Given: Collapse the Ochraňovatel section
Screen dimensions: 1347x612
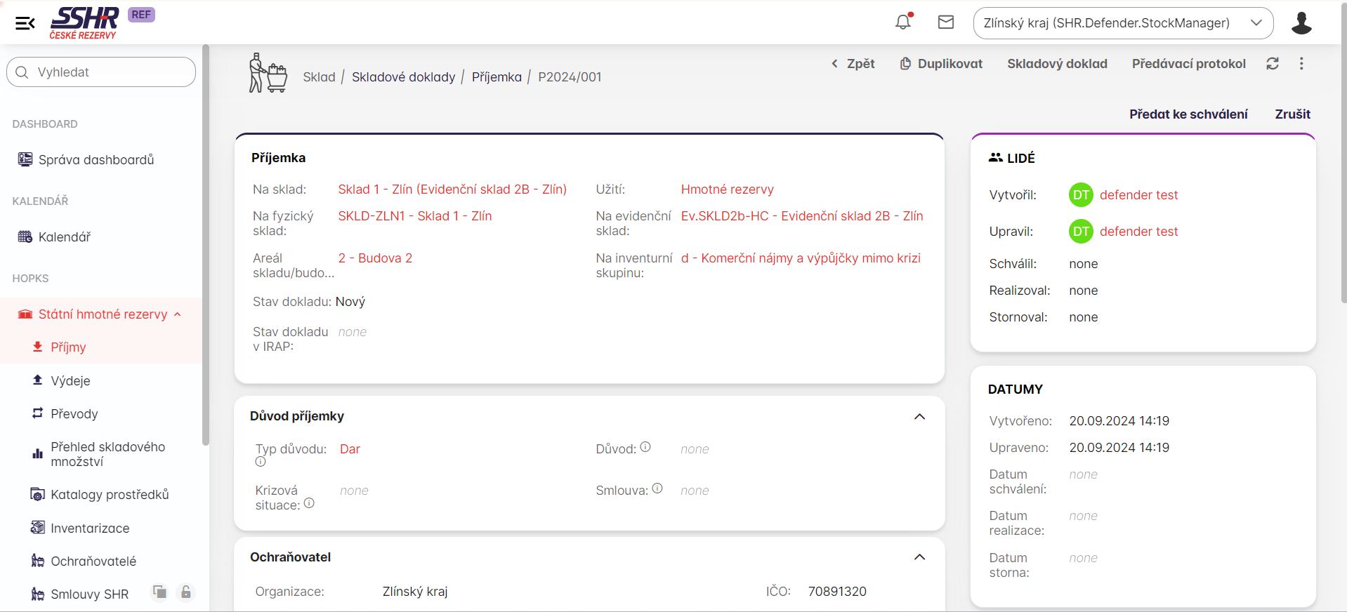Looking at the screenshot, I should click(919, 557).
